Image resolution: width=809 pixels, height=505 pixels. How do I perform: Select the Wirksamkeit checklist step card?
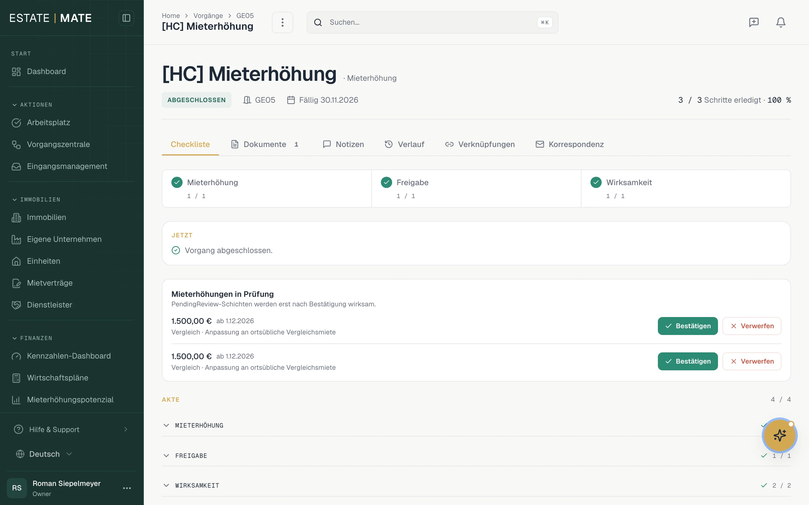pos(686,189)
